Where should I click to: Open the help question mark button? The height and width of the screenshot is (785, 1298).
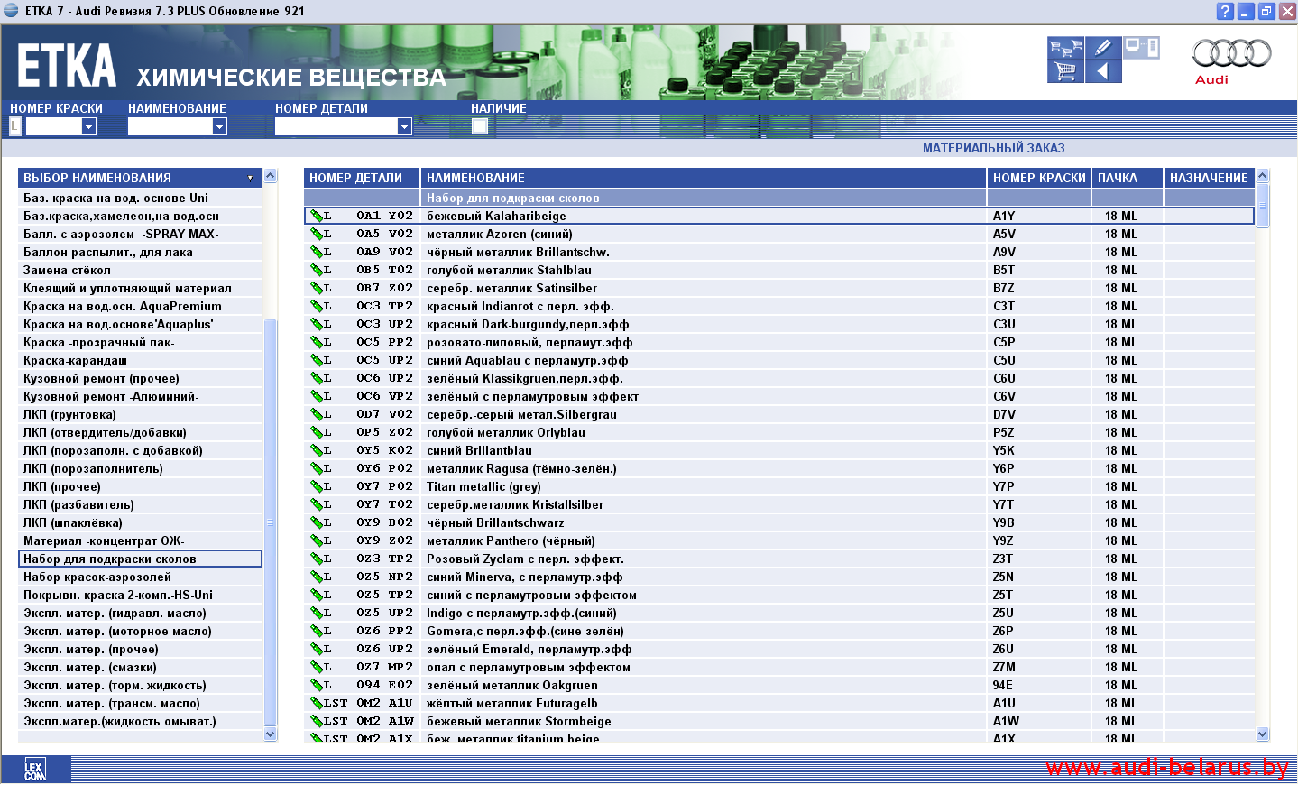(1225, 11)
